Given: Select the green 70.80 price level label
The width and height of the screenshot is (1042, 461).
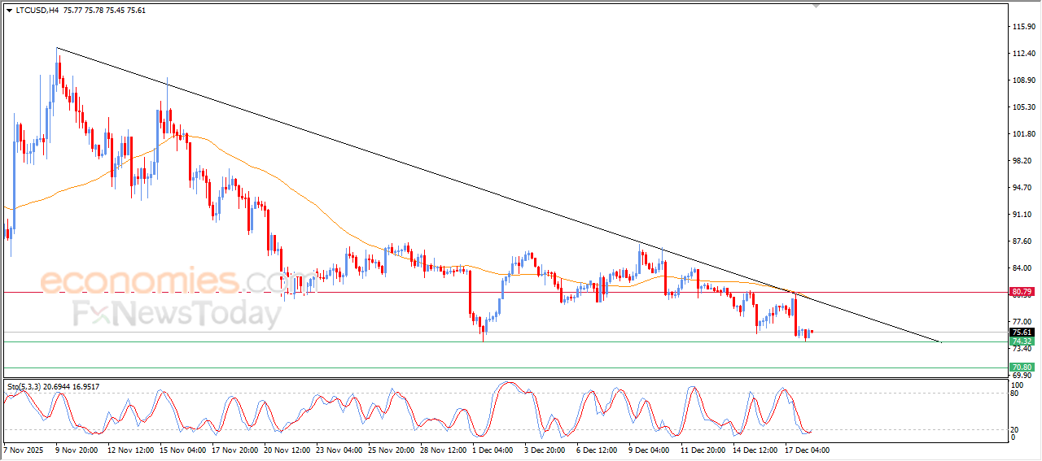Looking at the screenshot, I should (x=1021, y=367).
